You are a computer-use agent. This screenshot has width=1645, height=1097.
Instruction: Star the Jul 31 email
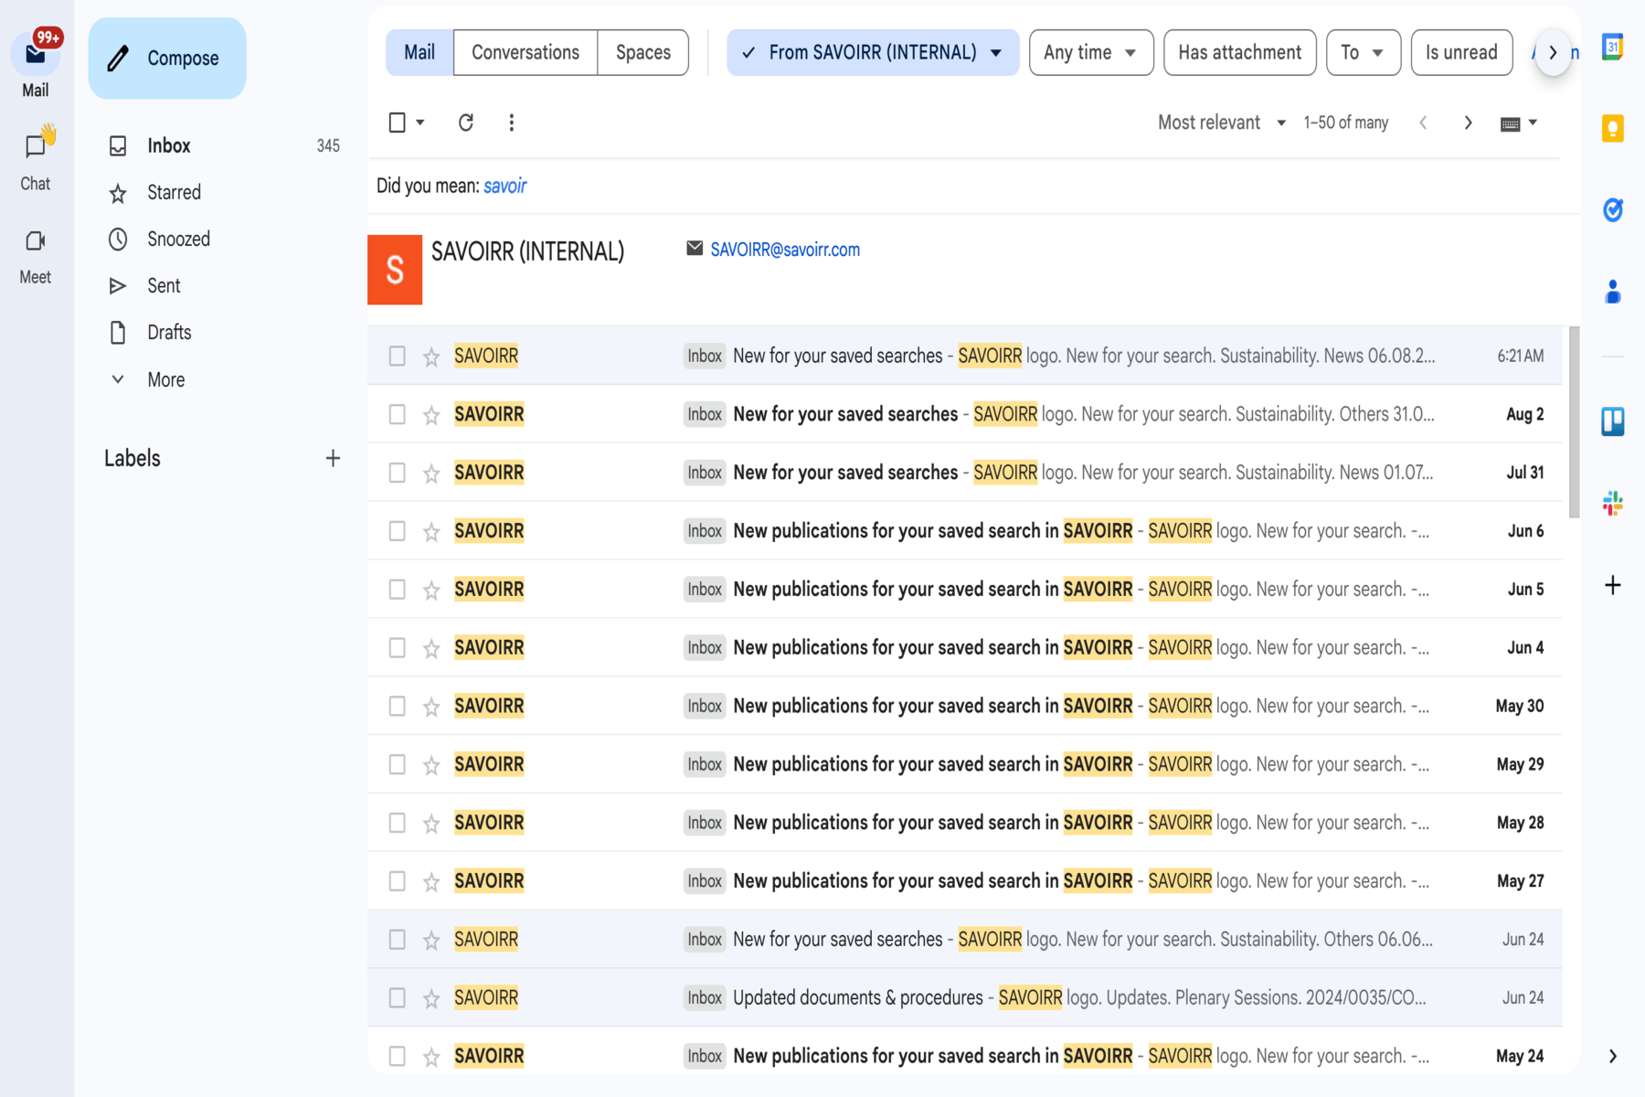(431, 474)
